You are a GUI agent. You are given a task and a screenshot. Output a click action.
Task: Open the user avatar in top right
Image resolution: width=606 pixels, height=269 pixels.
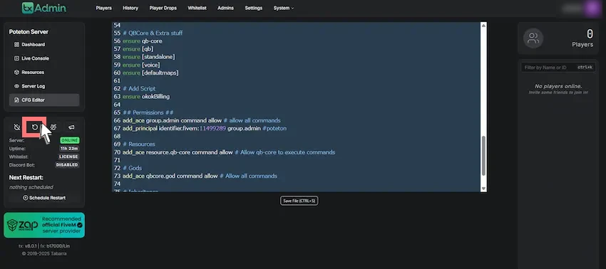point(591,8)
